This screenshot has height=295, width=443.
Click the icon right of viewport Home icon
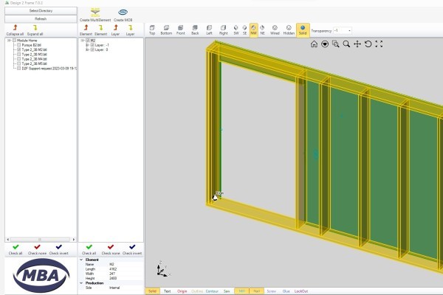click(x=325, y=44)
